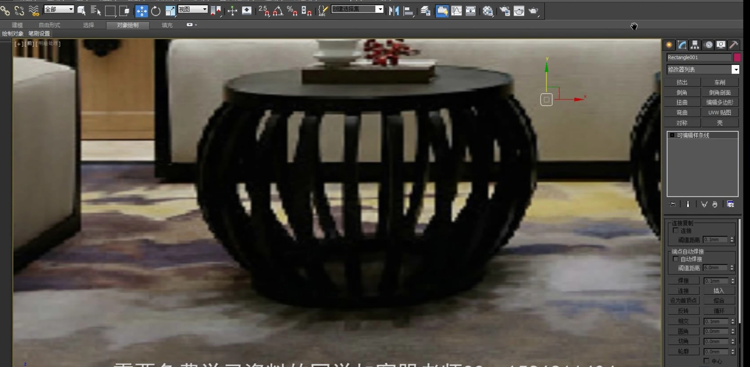Screen dimensions: 750x367
Task: Open the Rendered Frame Window icon
Action: pyautogui.click(x=519, y=11)
